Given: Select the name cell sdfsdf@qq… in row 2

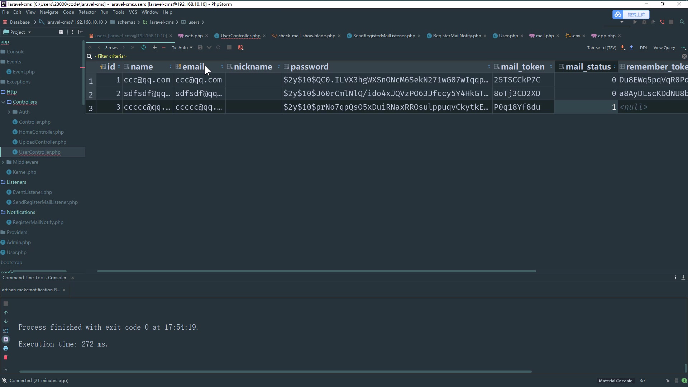Looking at the screenshot, I should pos(148,94).
